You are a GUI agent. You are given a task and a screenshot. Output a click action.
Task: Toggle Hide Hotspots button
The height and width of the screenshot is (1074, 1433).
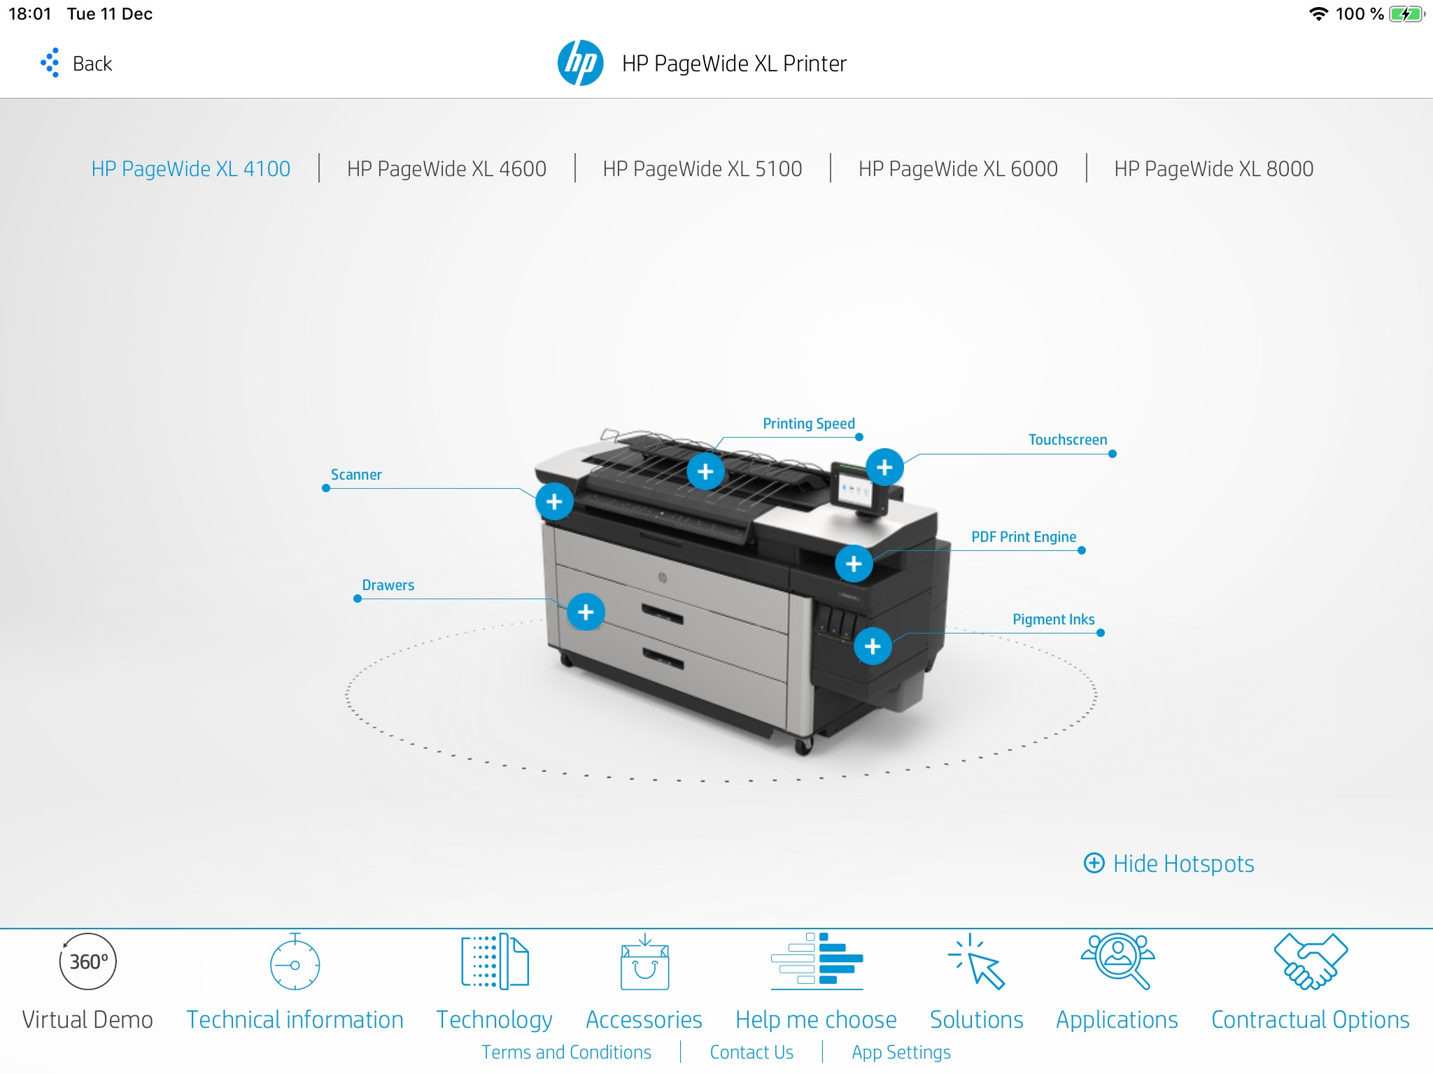click(x=1170, y=863)
